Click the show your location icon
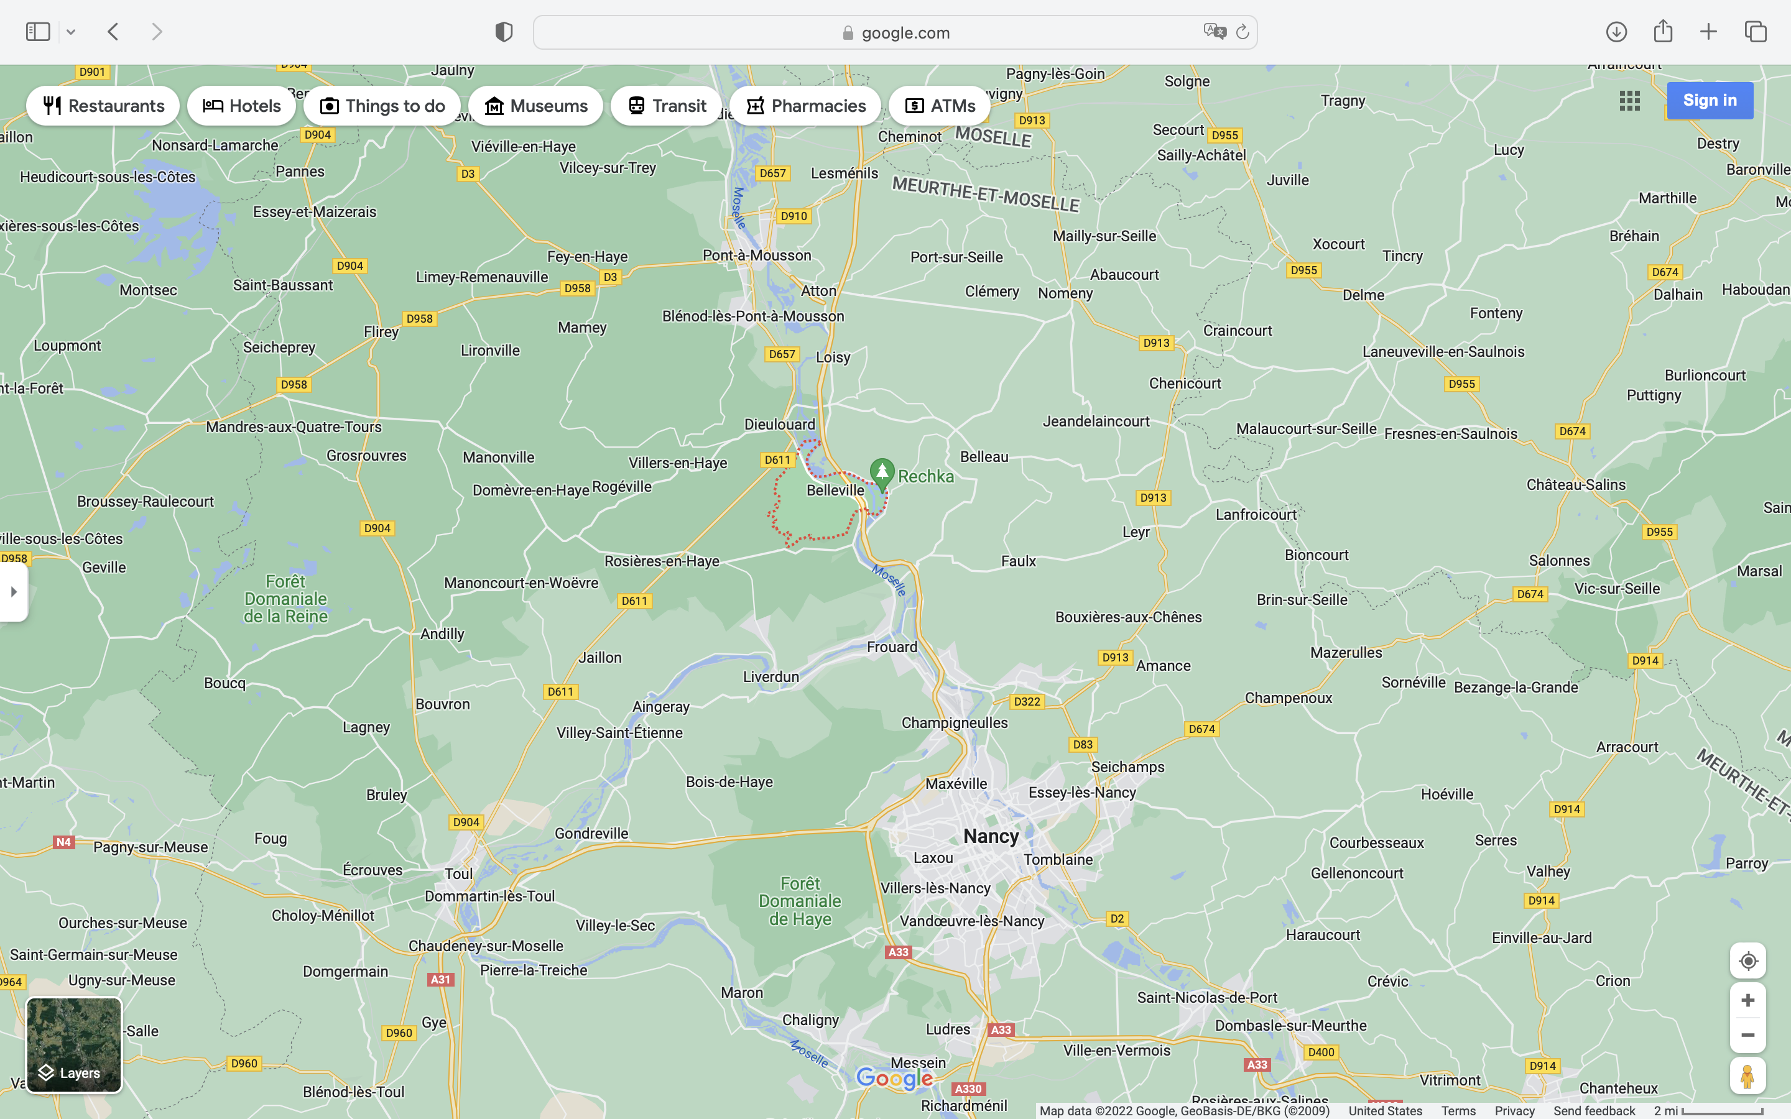The height and width of the screenshot is (1119, 1791). click(1747, 960)
